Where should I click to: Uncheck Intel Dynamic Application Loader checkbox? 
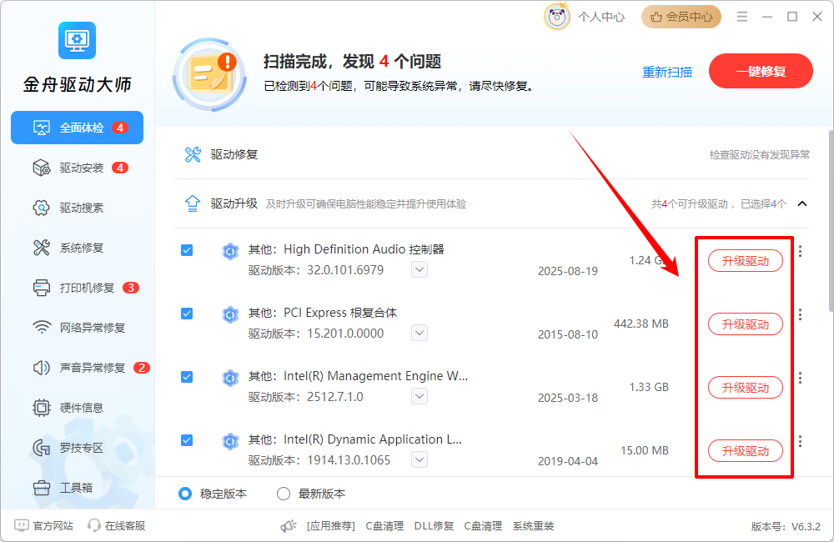pos(187,440)
